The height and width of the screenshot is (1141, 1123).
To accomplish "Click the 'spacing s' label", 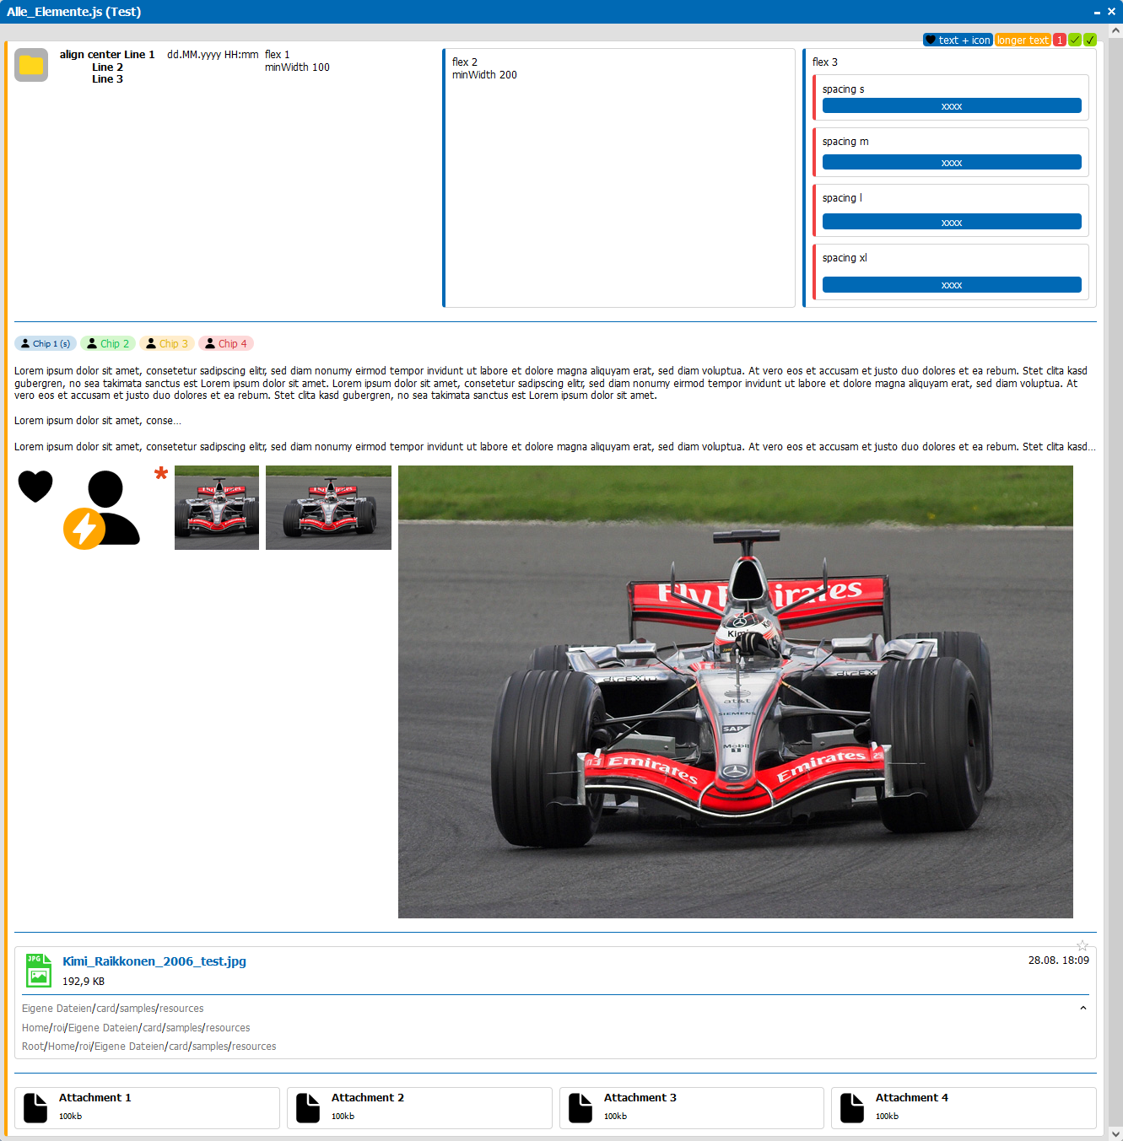I will click(x=844, y=89).
